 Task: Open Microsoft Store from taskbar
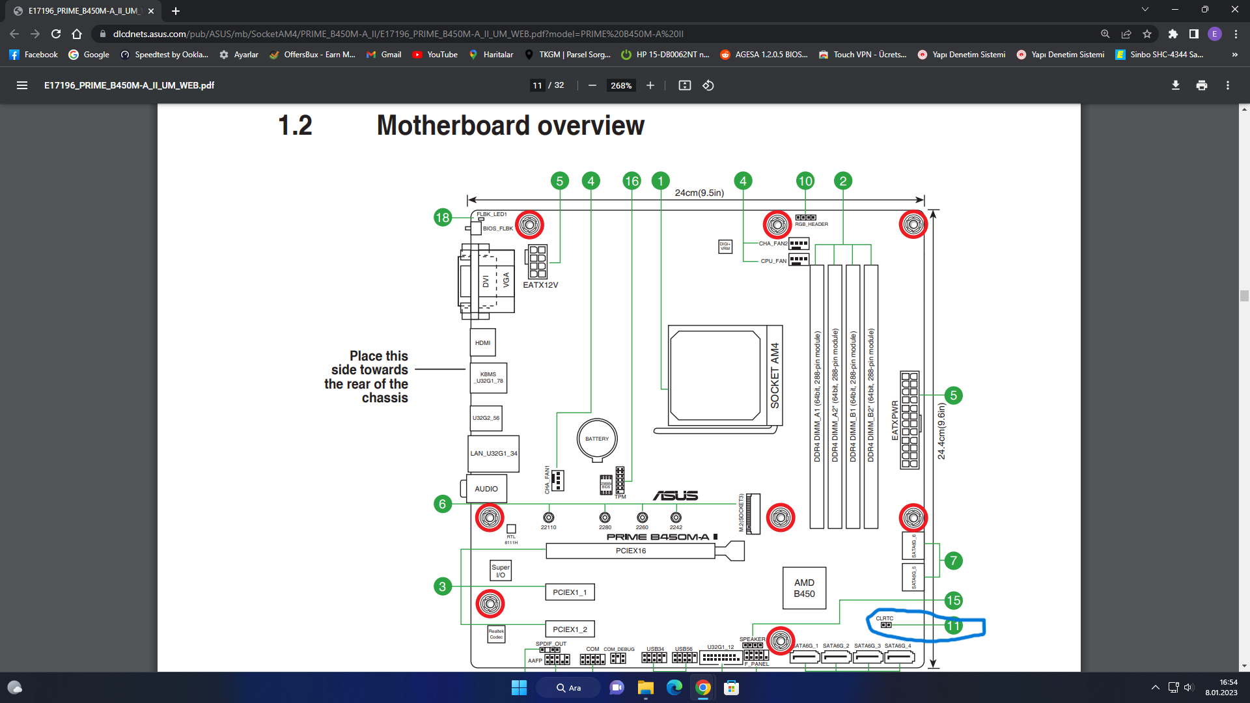731,687
